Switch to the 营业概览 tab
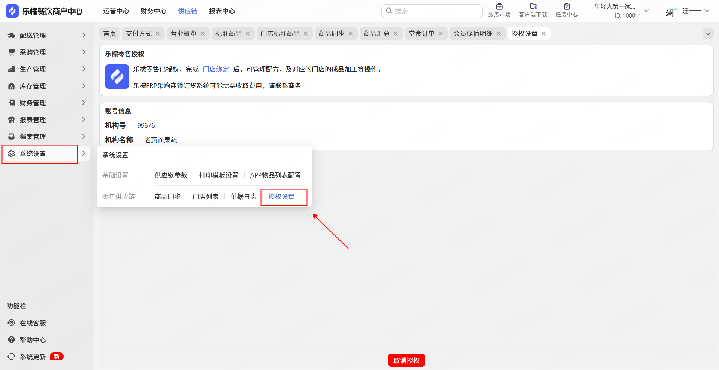Image resolution: width=719 pixels, height=370 pixels. point(184,34)
